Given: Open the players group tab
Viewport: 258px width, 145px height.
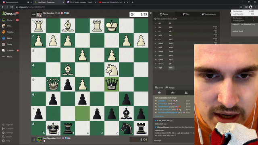Looking at the screenshot, I should coord(186,93).
